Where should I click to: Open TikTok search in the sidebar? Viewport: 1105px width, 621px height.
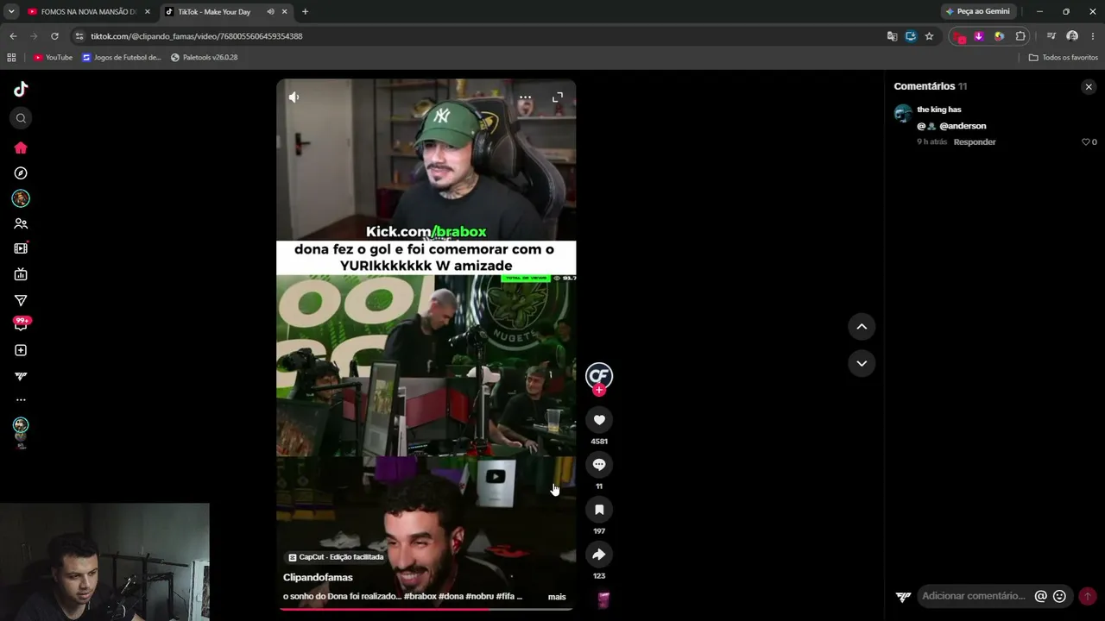[x=21, y=118]
